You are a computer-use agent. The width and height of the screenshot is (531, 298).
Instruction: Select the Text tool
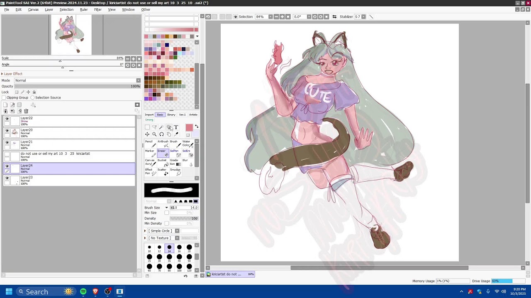tap(176, 127)
